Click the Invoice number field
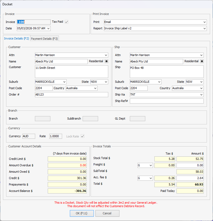Viewport: 213px width, 221px height. point(34,22)
